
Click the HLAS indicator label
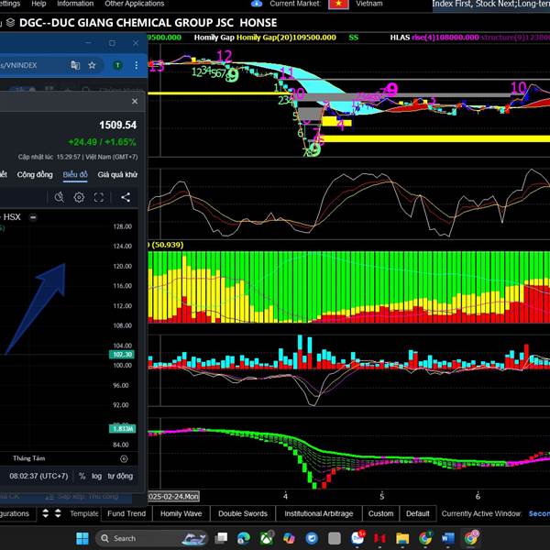pyautogui.click(x=400, y=38)
